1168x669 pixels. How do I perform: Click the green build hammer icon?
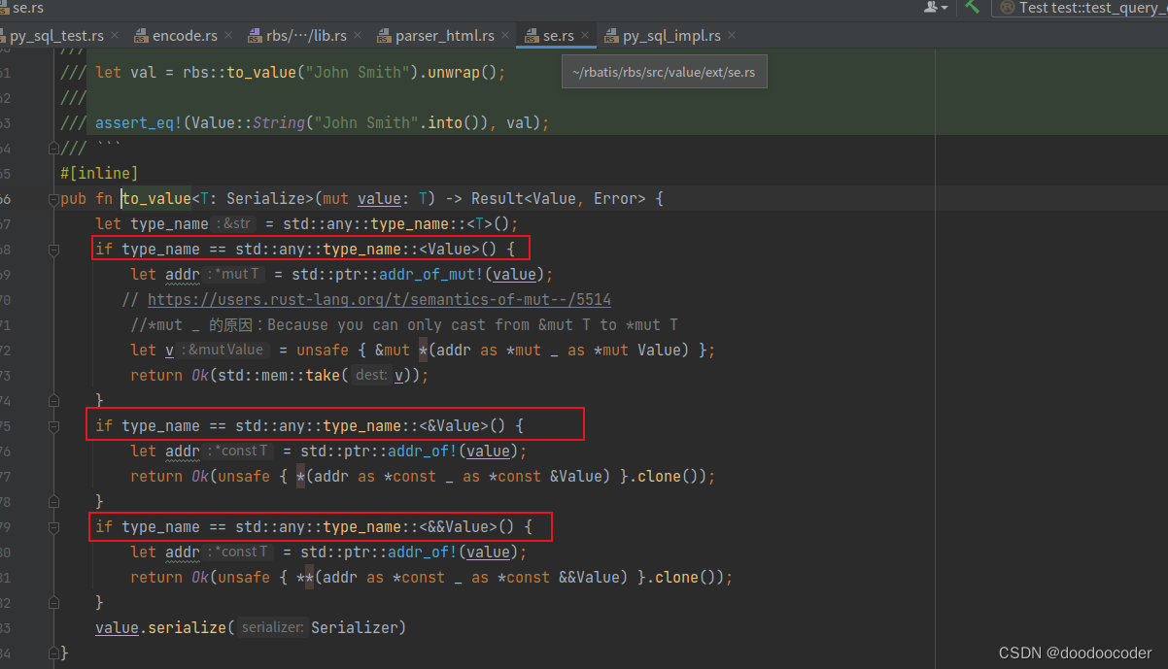click(971, 8)
